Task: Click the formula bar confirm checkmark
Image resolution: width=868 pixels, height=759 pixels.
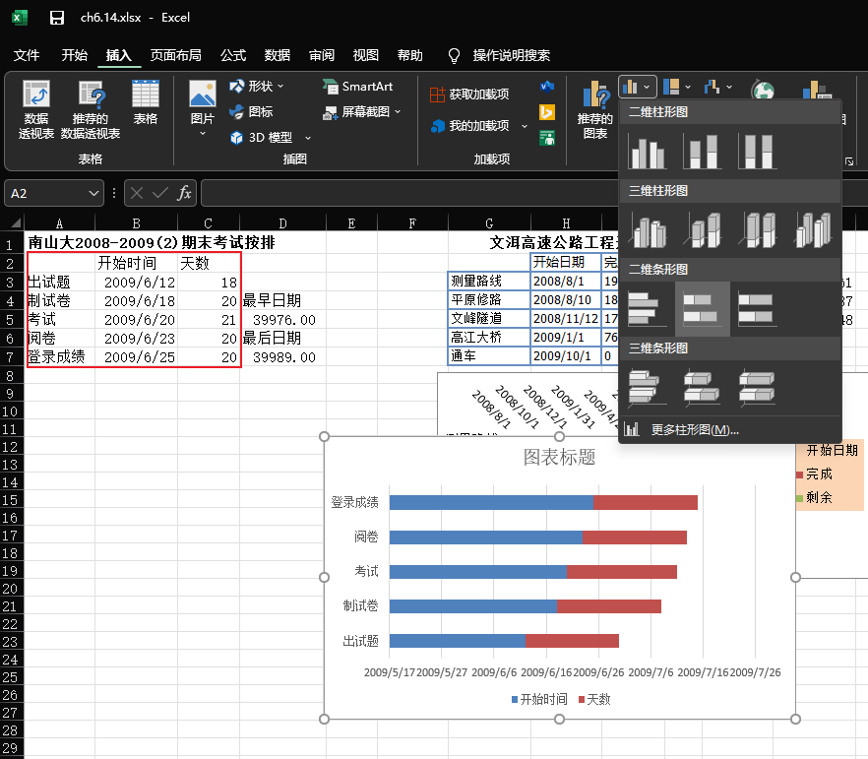Action: coord(160,193)
